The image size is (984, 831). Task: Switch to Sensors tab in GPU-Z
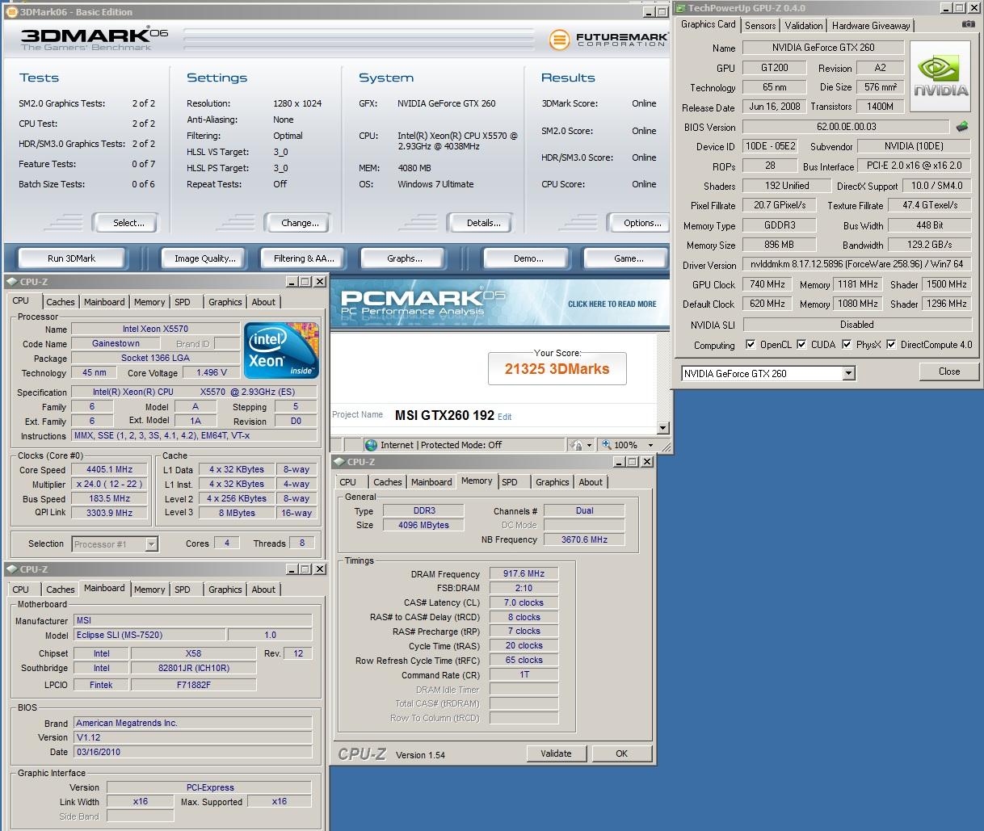[760, 25]
